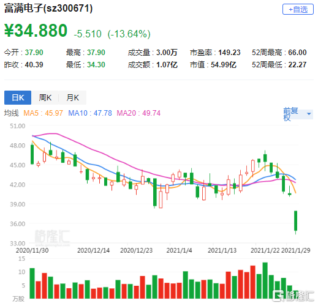The width and height of the screenshot is (318, 306).
Task: Open the 前复权 adjustment dropdown
Action: pyautogui.click(x=298, y=114)
